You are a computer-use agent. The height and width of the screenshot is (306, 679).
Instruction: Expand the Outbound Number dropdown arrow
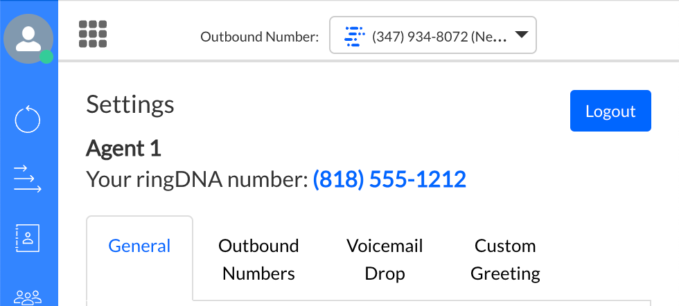click(522, 35)
